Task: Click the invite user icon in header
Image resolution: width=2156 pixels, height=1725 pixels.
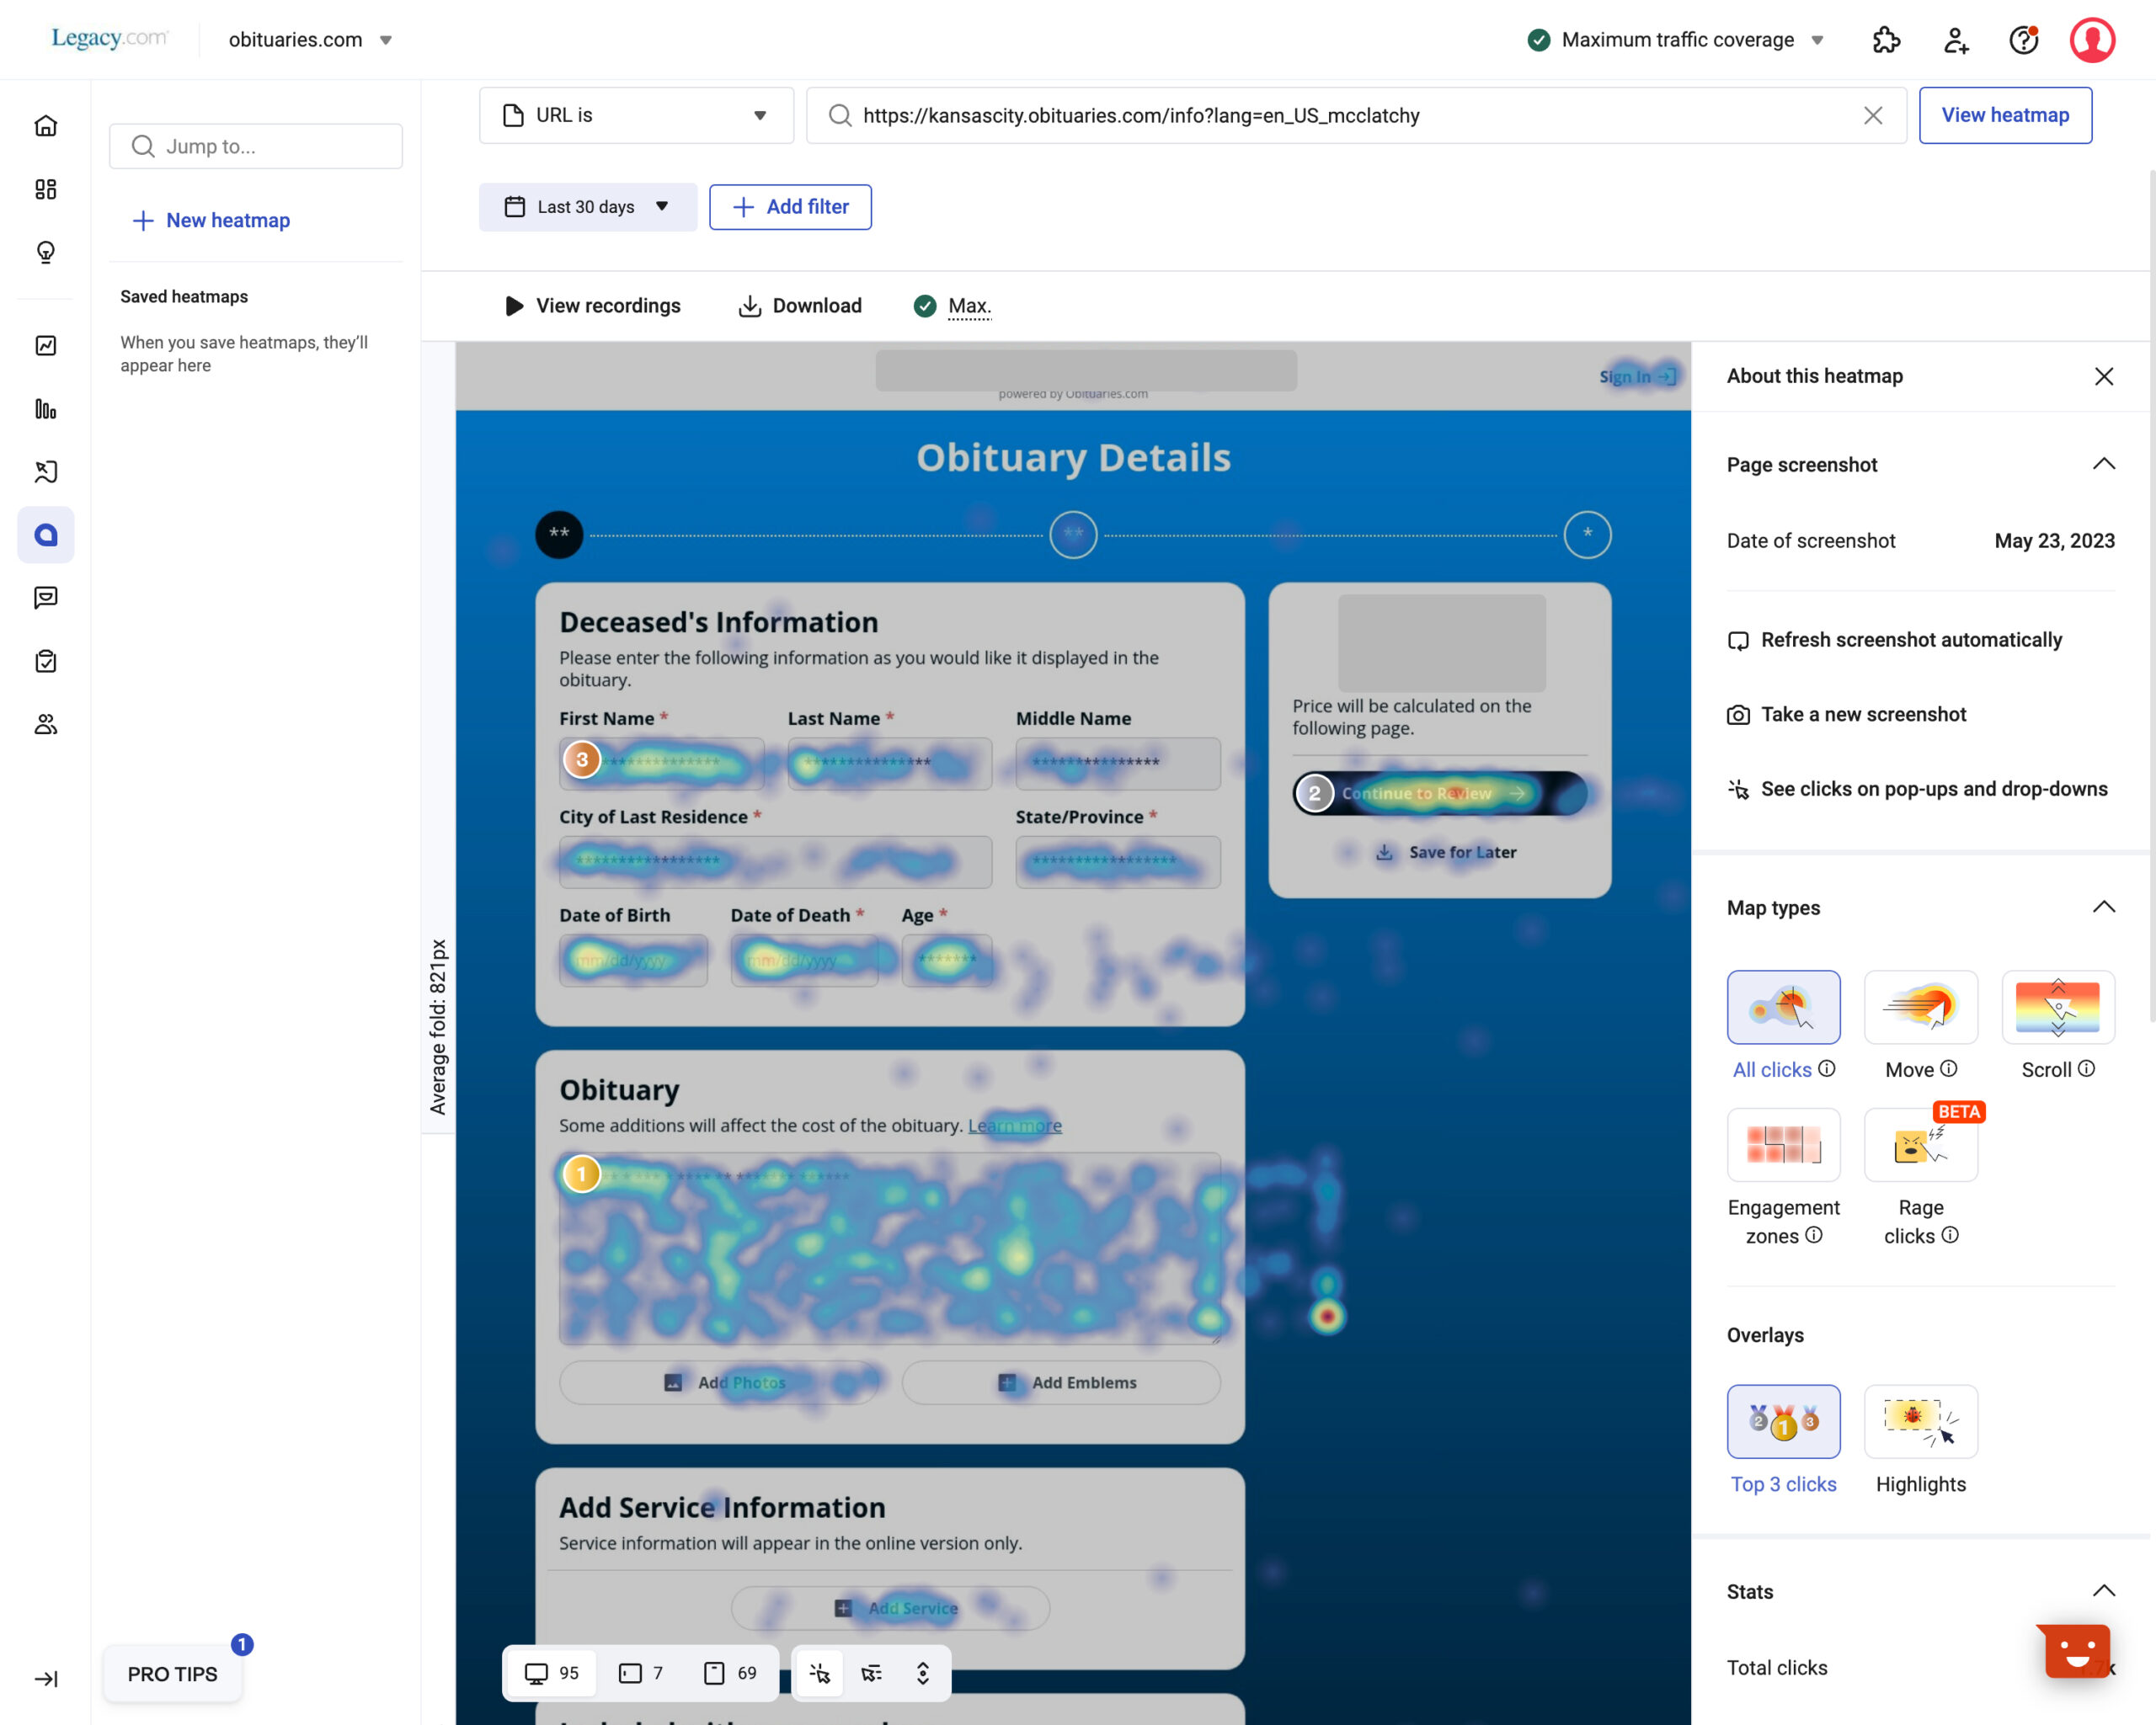Action: click(x=1955, y=40)
